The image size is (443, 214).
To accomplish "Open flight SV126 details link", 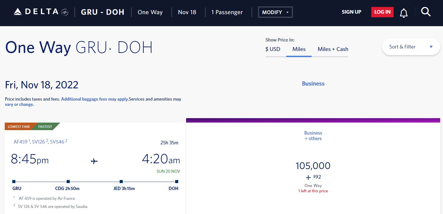I will tap(38, 142).
